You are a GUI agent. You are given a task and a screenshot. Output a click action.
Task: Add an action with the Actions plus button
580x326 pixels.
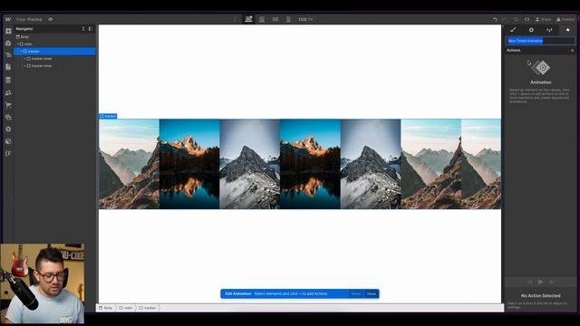coord(572,51)
